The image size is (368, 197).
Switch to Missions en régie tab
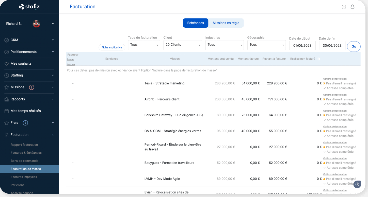[226, 23]
